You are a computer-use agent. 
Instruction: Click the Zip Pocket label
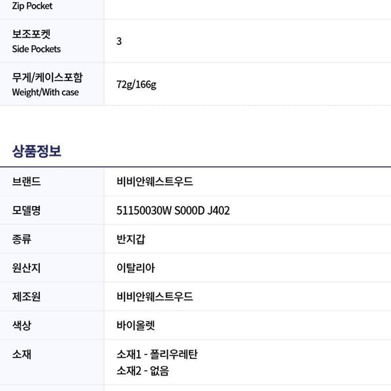32,6
